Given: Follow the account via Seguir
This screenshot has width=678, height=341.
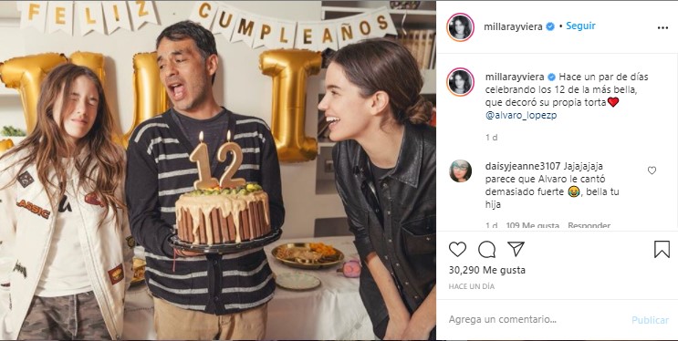Looking at the screenshot, I should [580, 26].
